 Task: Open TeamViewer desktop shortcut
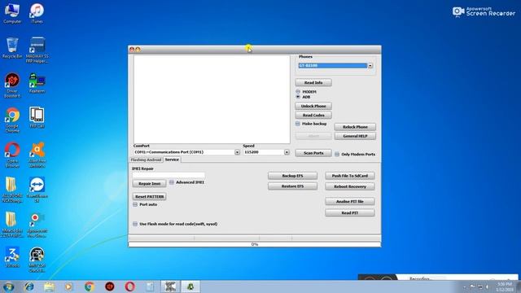click(x=37, y=190)
